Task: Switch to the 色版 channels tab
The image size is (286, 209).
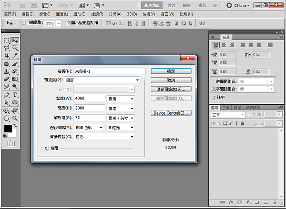Action: [226, 108]
